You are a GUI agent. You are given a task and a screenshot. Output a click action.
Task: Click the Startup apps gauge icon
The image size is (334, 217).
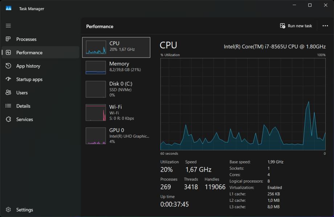(8, 79)
